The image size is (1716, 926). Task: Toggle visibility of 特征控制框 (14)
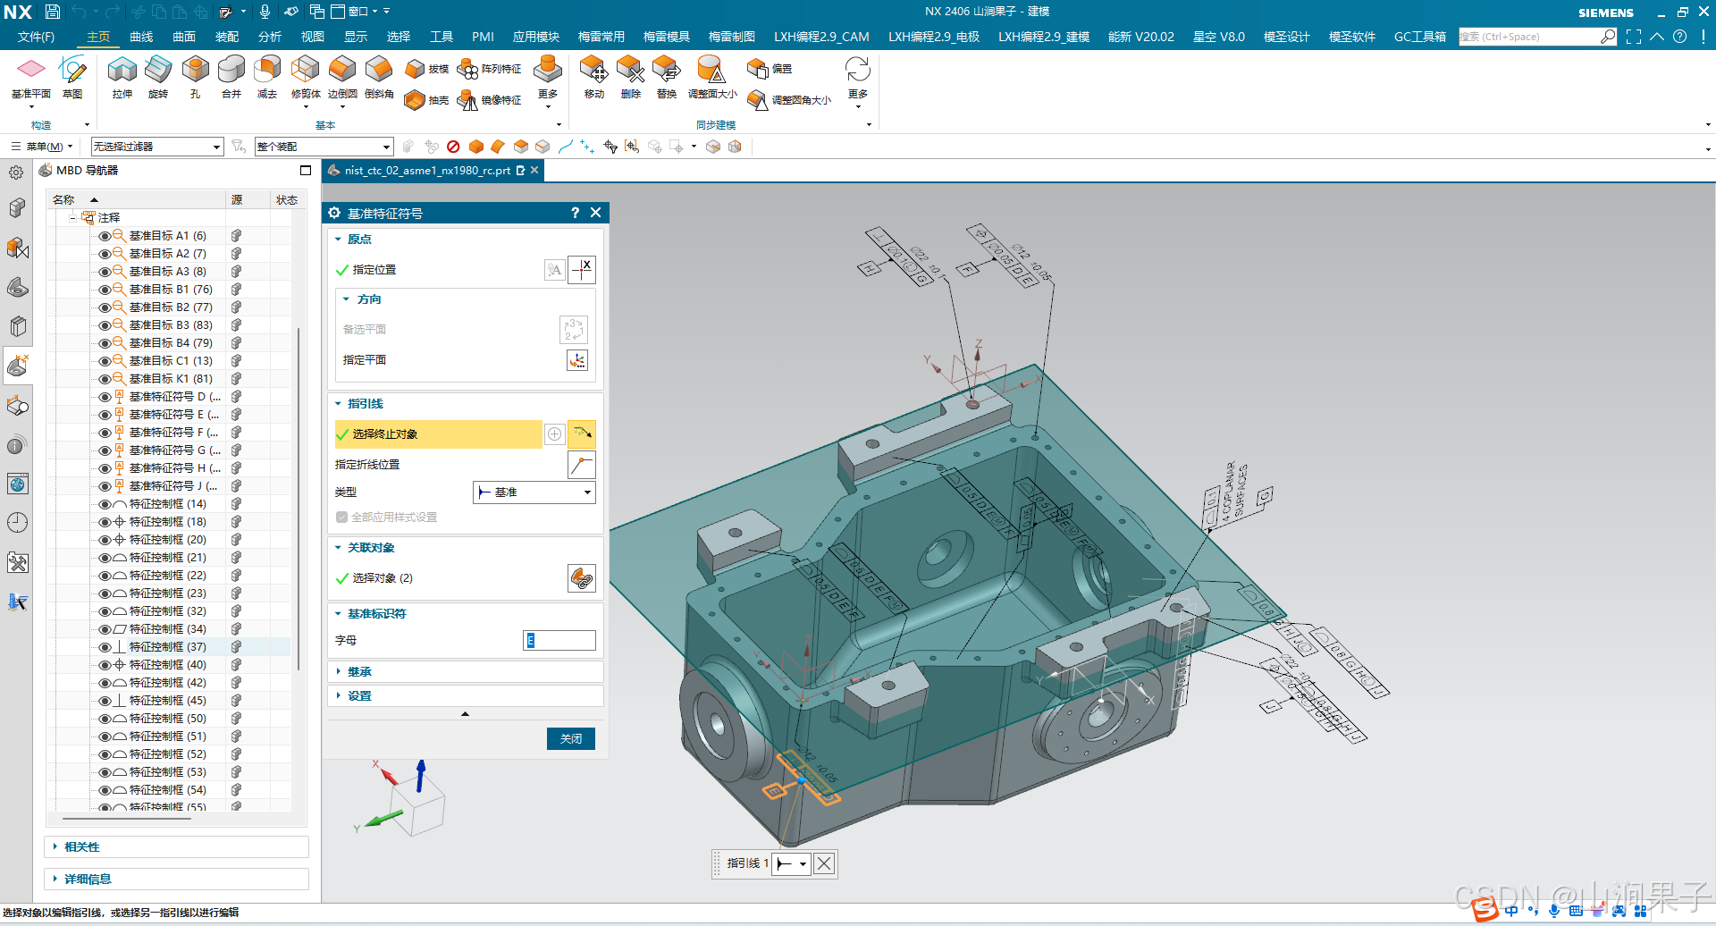pyautogui.click(x=105, y=504)
